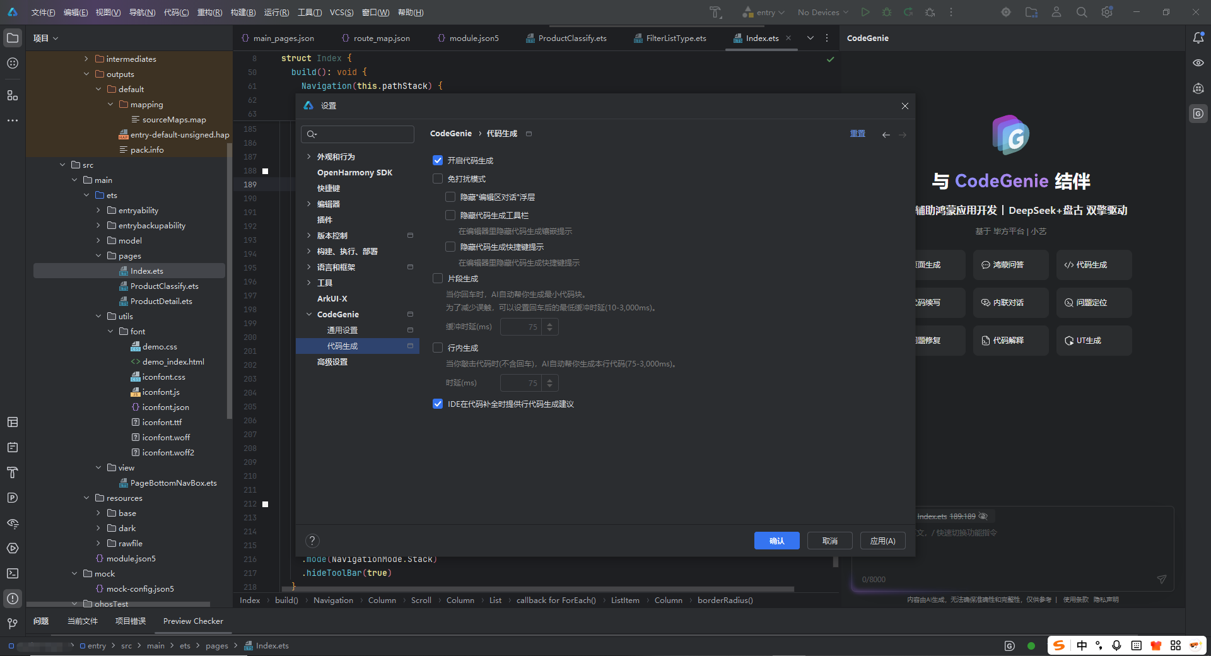Click the more tool windows ellipsis on left
This screenshot has width=1211, height=656.
13,120
